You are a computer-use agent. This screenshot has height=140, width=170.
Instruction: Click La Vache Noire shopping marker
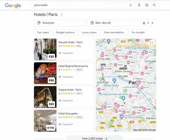pyautogui.click(x=122, y=117)
